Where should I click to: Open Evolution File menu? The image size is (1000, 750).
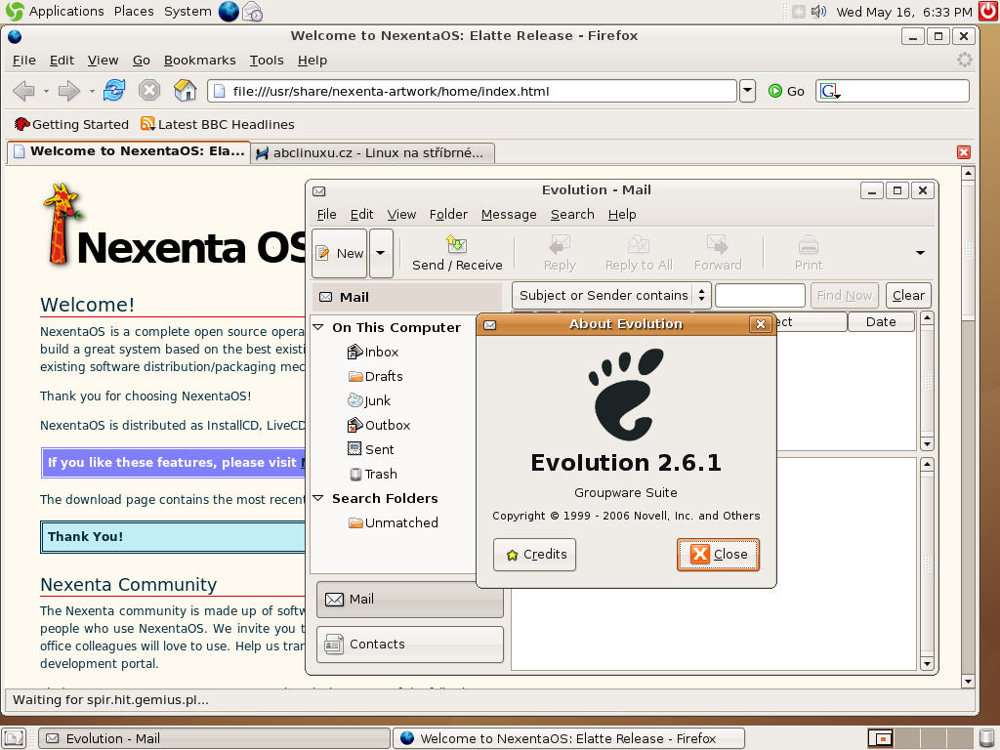(326, 214)
